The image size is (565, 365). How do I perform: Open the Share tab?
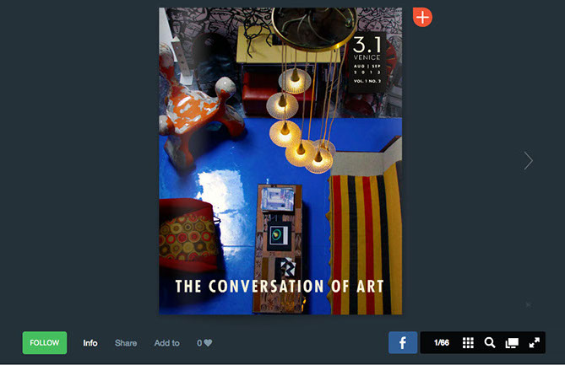tap(126, 343)
